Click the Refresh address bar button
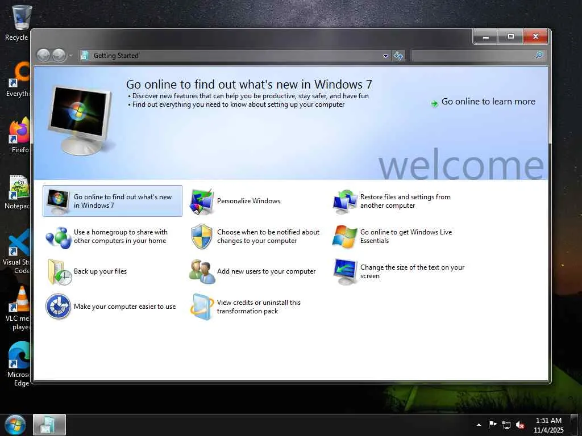This screenshot has height=436, width=582. click(398, 56)
